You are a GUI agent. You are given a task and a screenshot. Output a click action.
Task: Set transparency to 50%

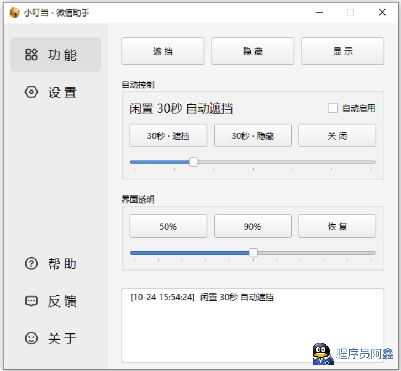(168, 226)
